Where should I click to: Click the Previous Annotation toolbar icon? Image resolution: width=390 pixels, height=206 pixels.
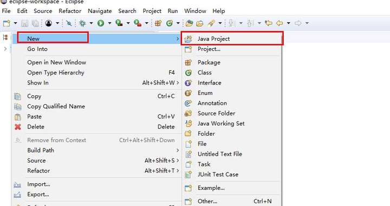(250, 23)
